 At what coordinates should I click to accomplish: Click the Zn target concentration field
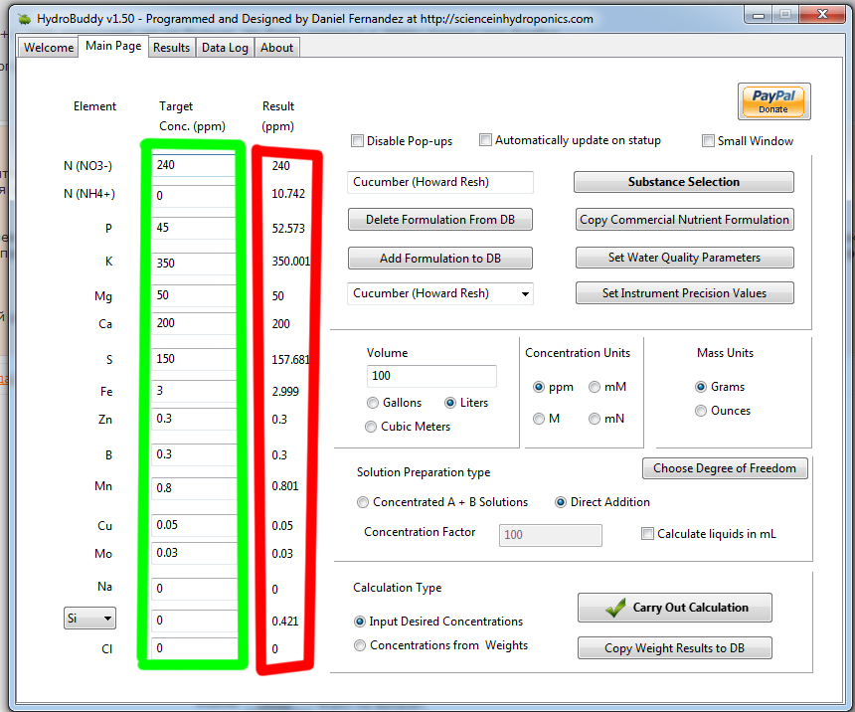click(194, 419)
